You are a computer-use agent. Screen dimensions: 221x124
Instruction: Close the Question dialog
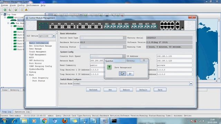point(144,60)
